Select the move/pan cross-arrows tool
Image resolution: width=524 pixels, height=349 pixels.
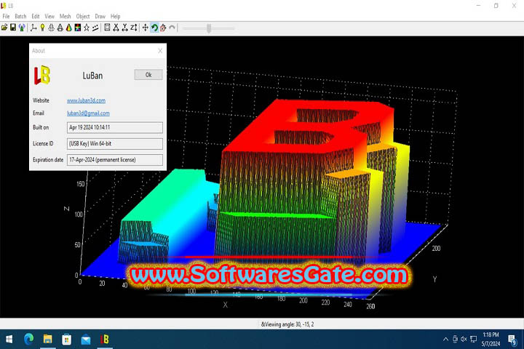point(146,28)
